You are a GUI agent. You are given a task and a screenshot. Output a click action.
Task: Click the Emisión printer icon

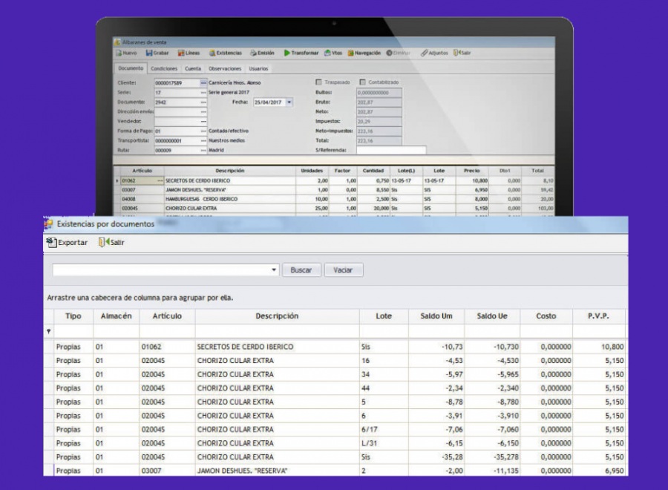click(253, 53)
